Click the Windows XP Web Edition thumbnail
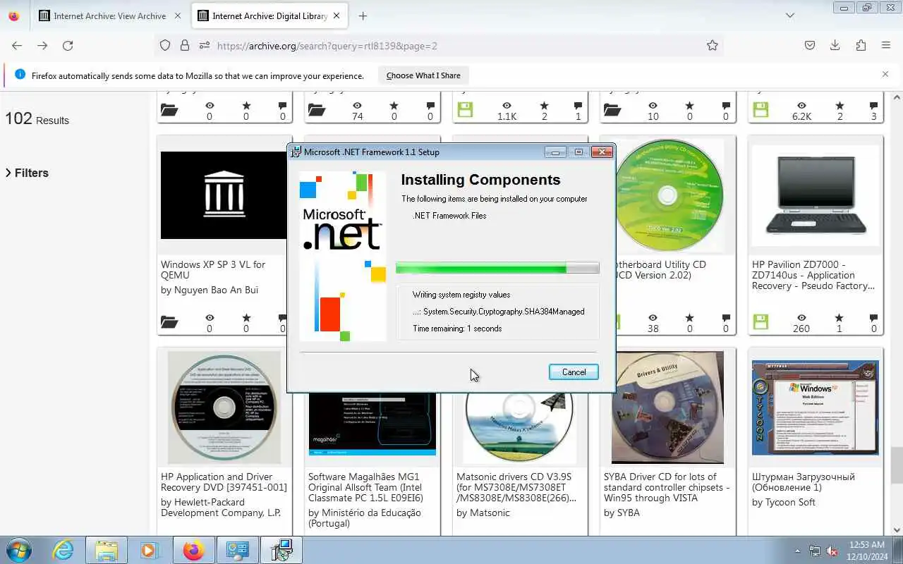This screenshot has height=564, width=903. tap(816, 407)
